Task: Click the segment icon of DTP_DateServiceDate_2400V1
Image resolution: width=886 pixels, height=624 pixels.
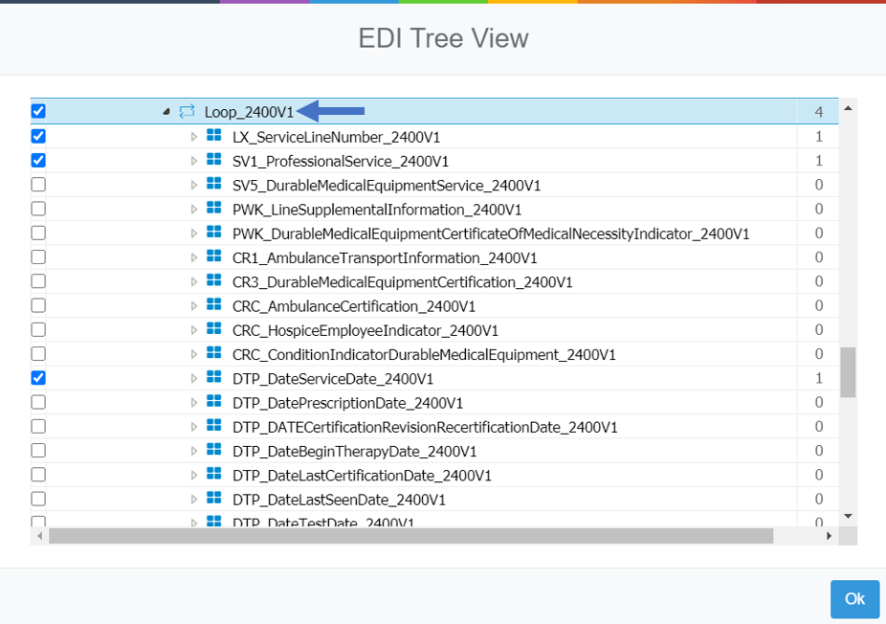Action: click(214, 378)
